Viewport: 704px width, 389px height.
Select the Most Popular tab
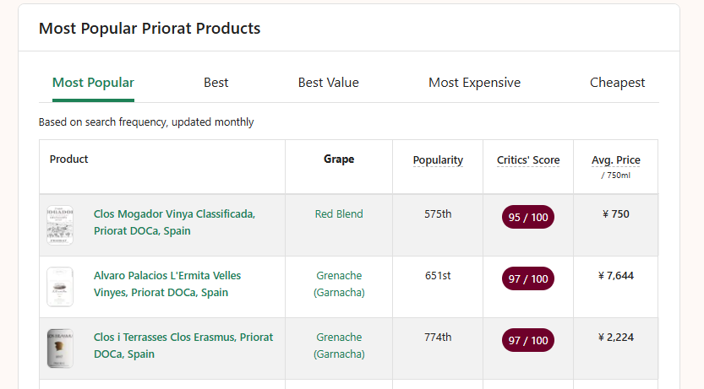click(93, 83)
